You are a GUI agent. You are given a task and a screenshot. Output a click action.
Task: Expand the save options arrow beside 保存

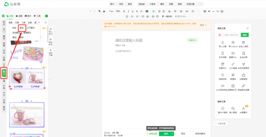(x=172, y=134)
